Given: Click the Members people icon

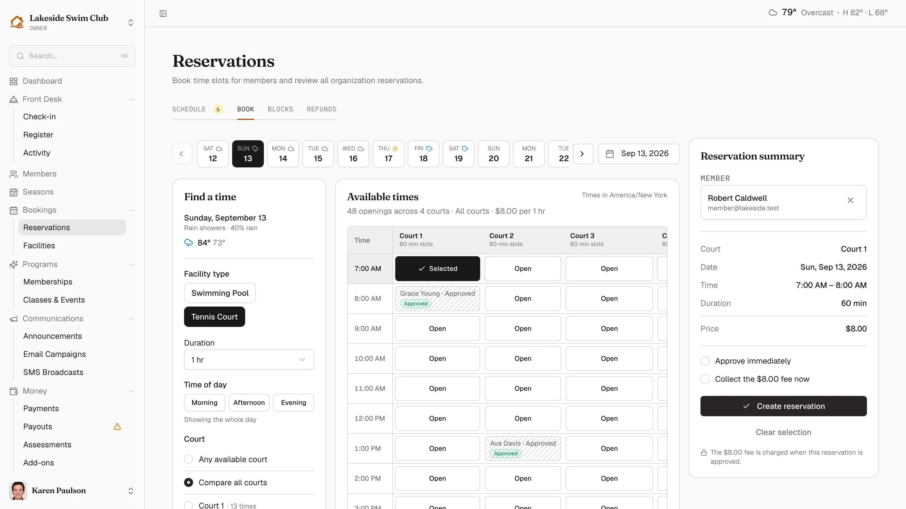Looking at the screenshot, I should pos(13,174).
